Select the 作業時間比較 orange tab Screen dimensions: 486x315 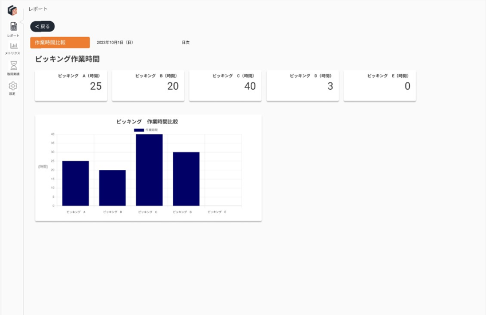coord(60,43)
